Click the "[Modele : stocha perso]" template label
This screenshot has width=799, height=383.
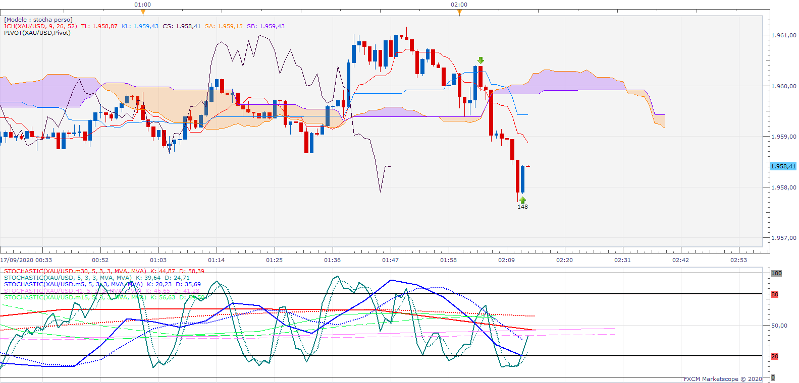click(x=38, y=20)
